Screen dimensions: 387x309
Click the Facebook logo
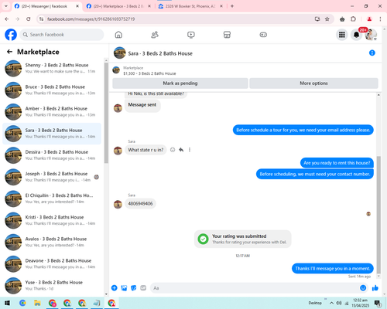[x=11, y=35]
